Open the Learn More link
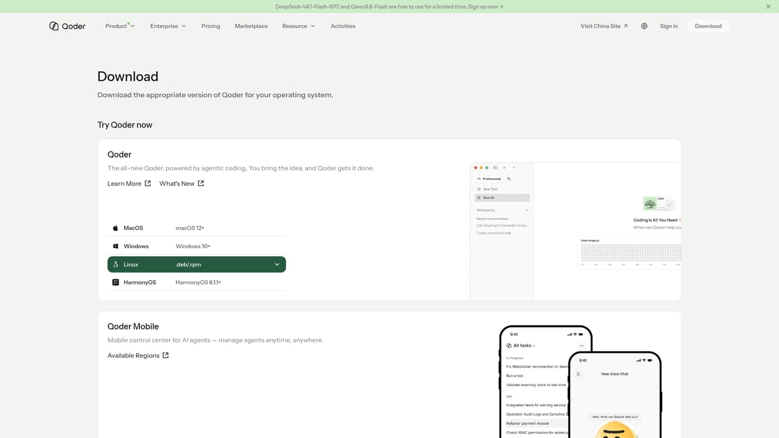The width and height of the screenshot is (779, 438). 129,183
